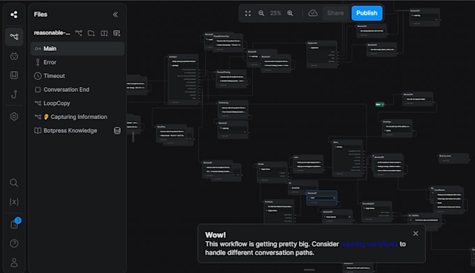Open the Flows section in sidebar
This screenshot has height=273, width=475.
tap(14, 36)
